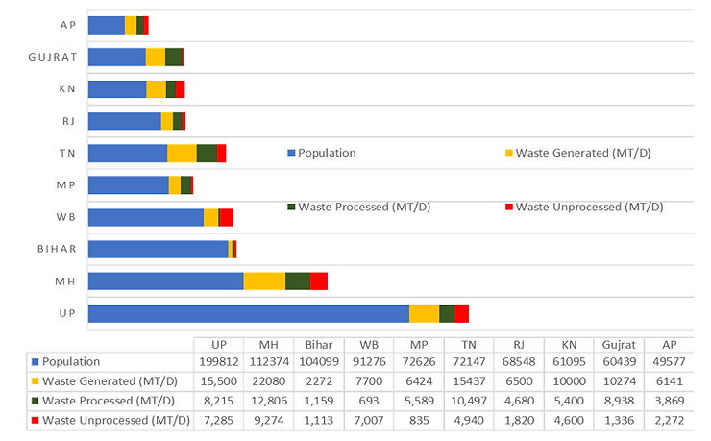This screenshot has height=441, width=711.
Task: Select the red segment of the WB bar
Action: click(x=227, y=217)
